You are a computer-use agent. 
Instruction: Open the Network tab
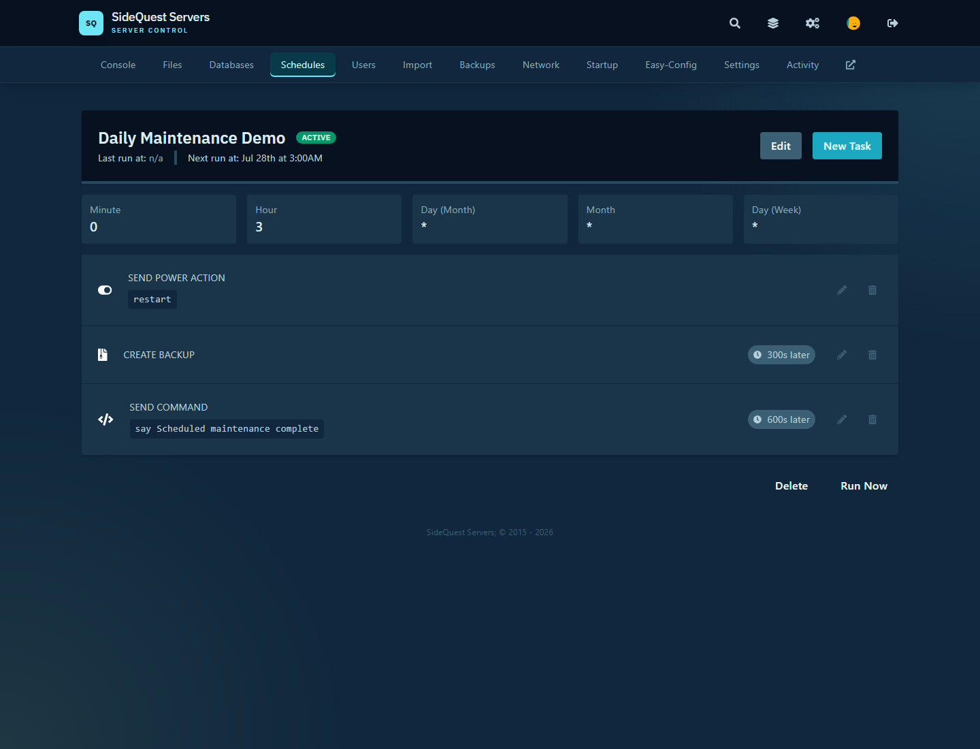tap(541, 65)
